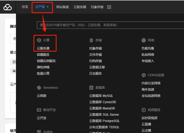Open 对象存储 shortcut in top bar

coord(97,7)
